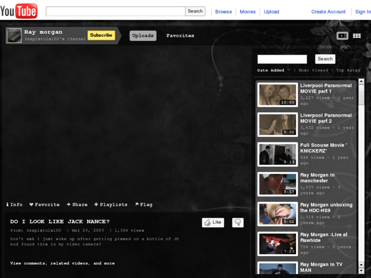Click Create Account link

(329, 12)
